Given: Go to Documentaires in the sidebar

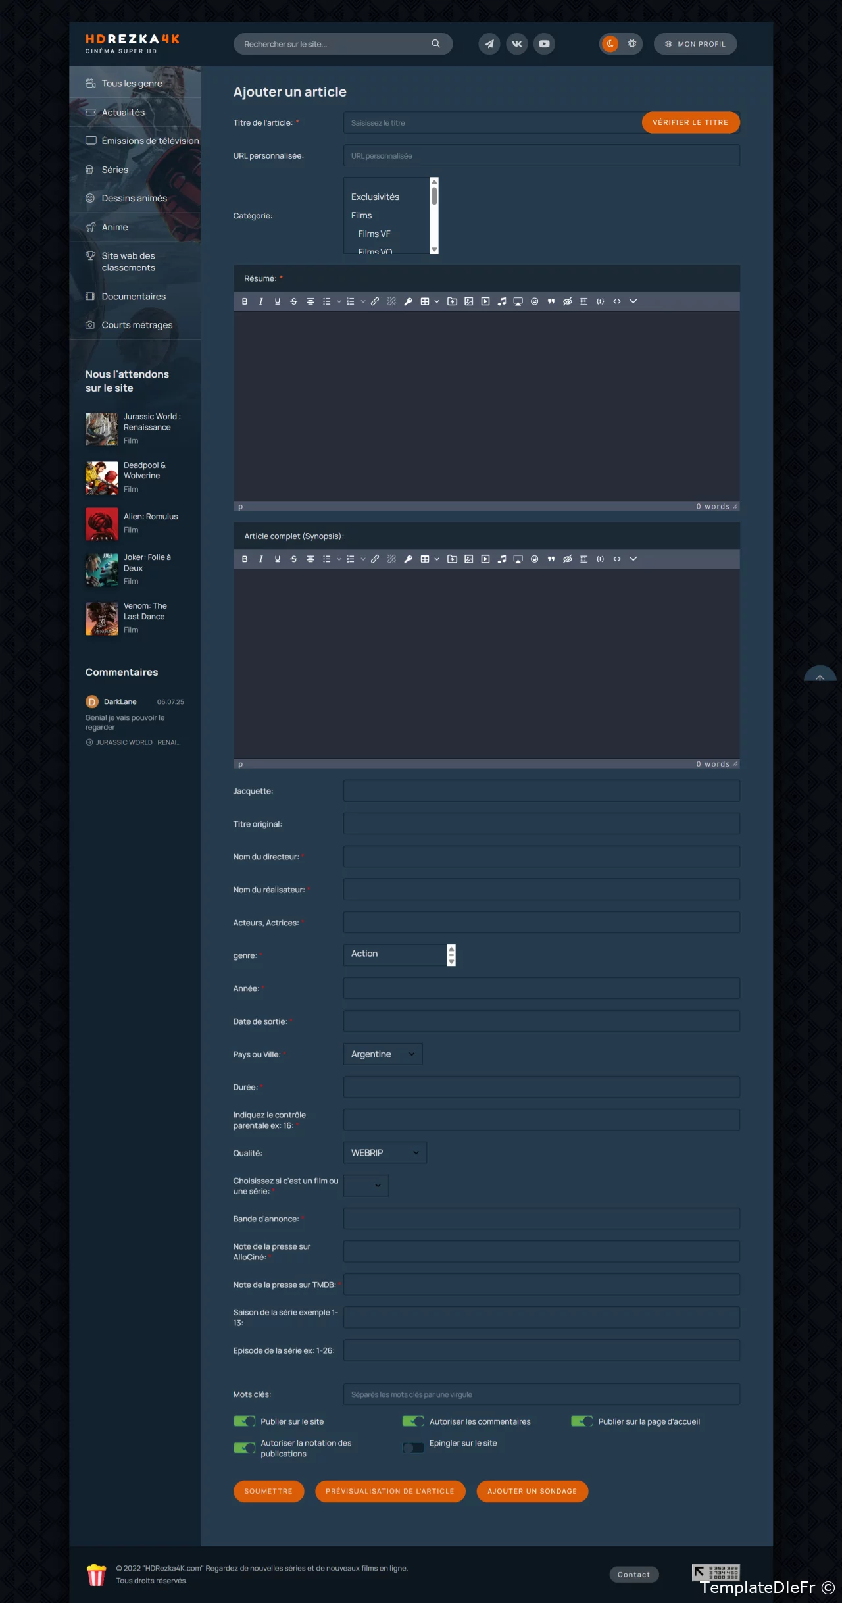Looking at the screenshot, I should coord(134,297).
